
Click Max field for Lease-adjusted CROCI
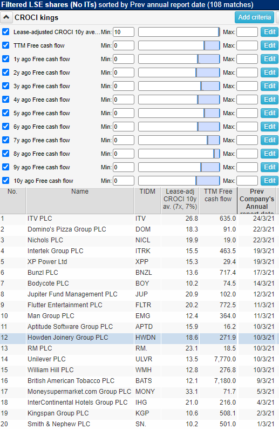pyautogui.click(x=247, y=32)
